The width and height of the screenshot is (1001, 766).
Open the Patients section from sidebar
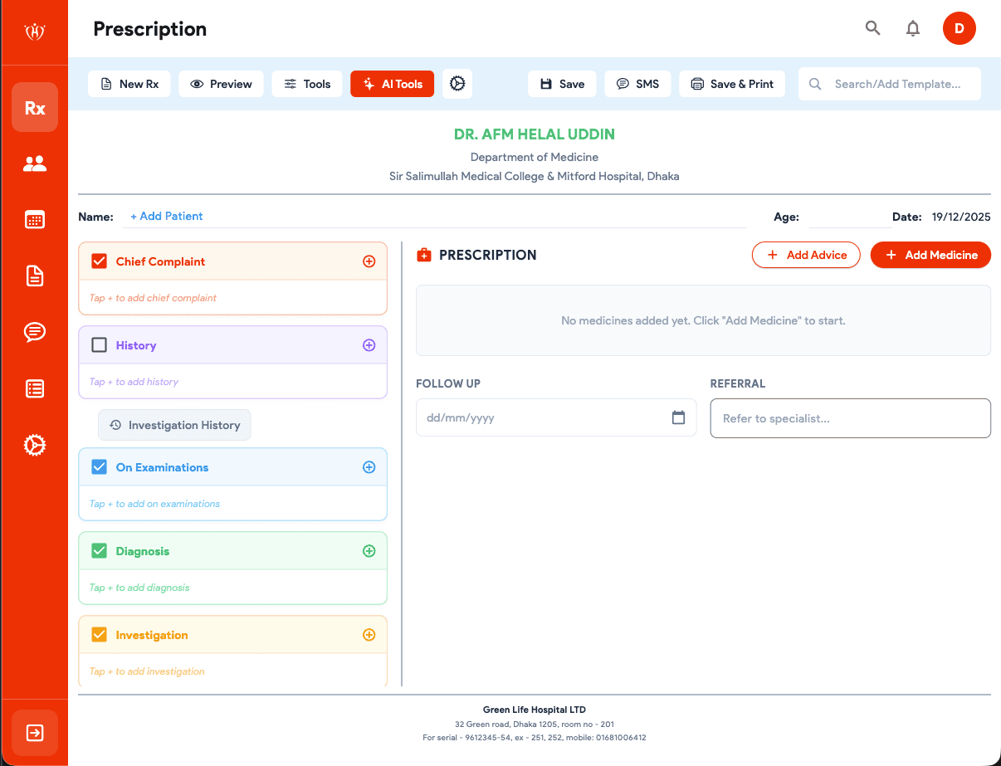click(x=34, y=163)
